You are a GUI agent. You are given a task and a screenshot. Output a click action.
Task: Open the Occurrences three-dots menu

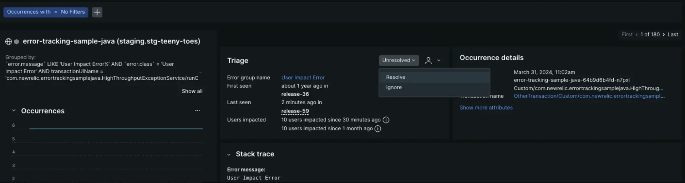pos(197,110)
